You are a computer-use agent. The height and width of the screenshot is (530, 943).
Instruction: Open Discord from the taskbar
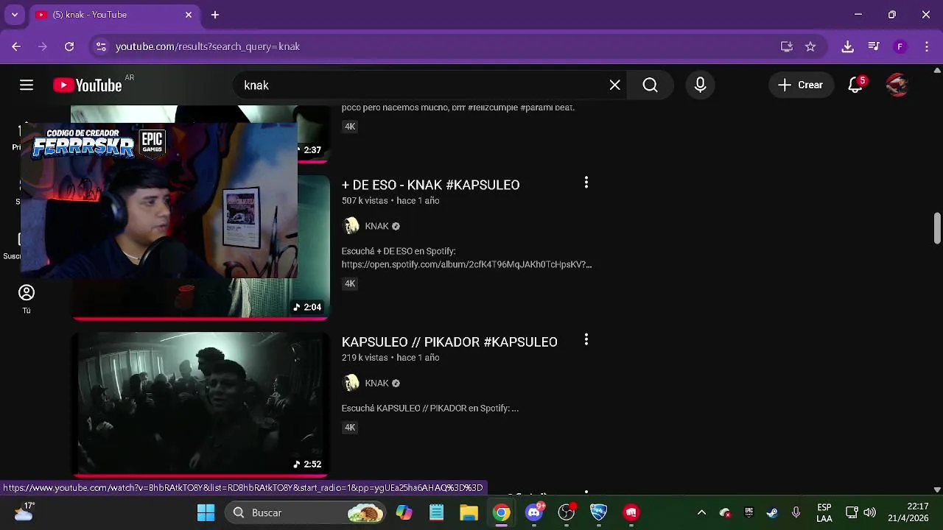(534, 512)
